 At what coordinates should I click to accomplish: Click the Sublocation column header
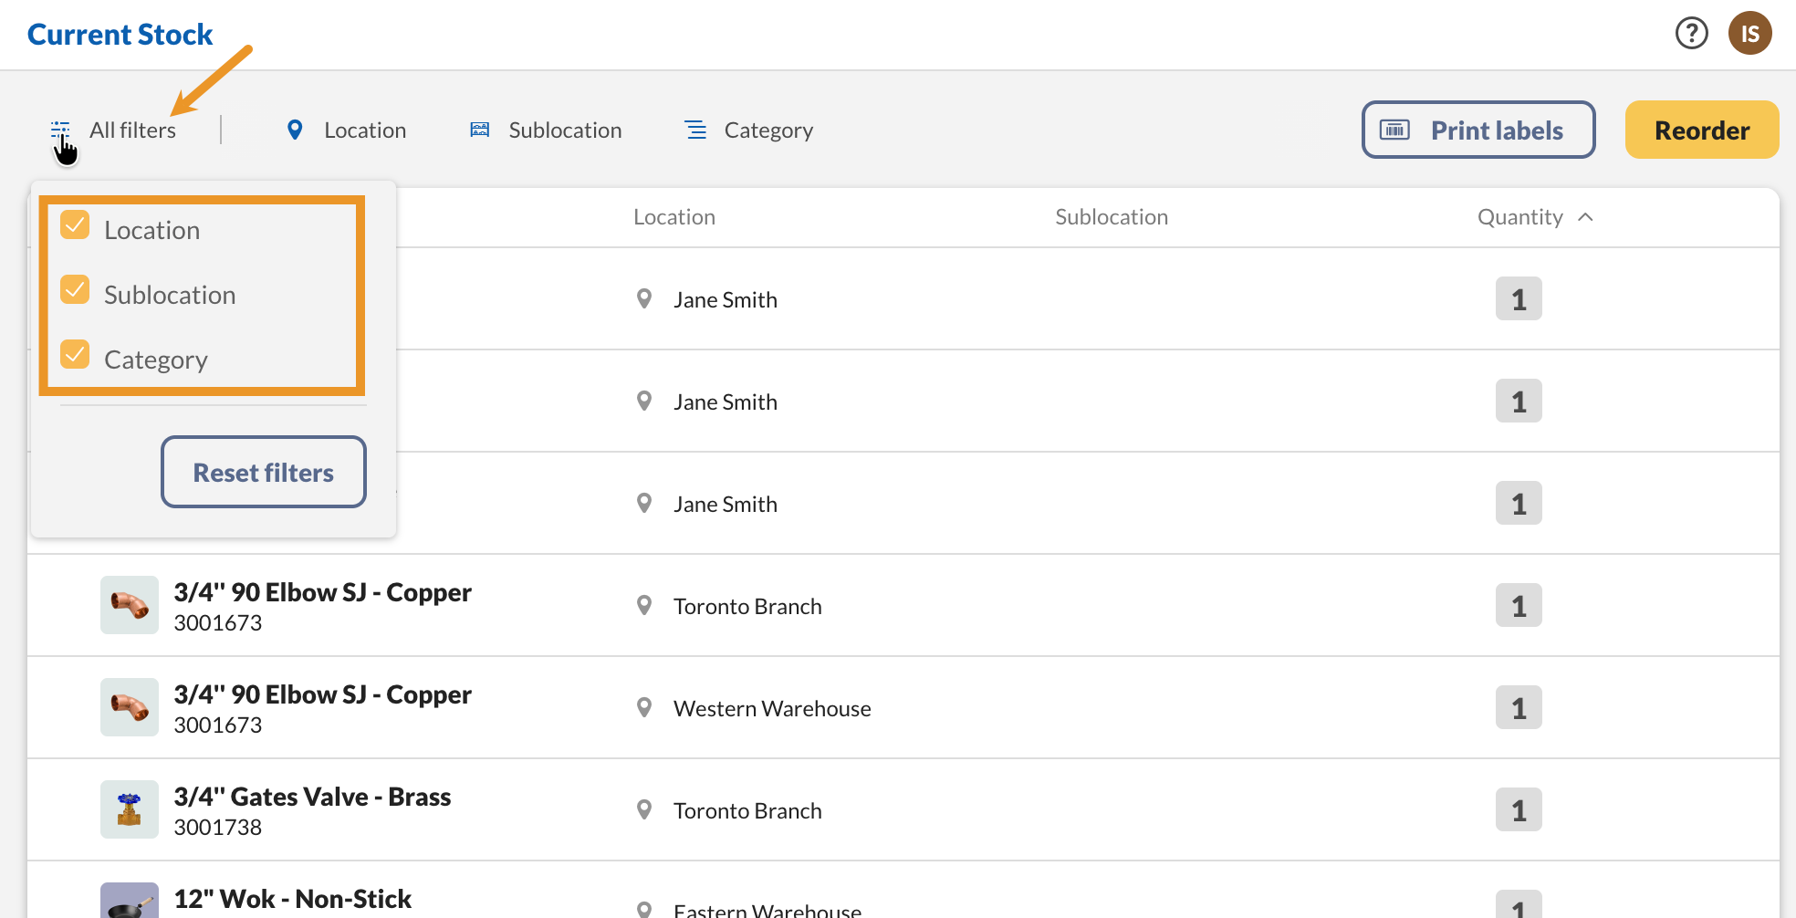[1111, 216]
